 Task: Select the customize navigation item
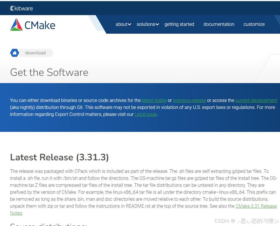pos(254,24)
